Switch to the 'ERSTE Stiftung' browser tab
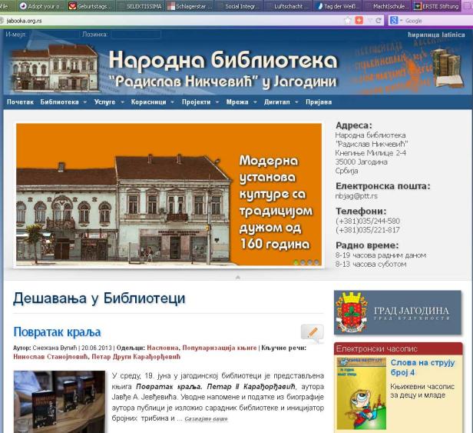The height and width of the screenshot is (433, 473). pos(436,6)
